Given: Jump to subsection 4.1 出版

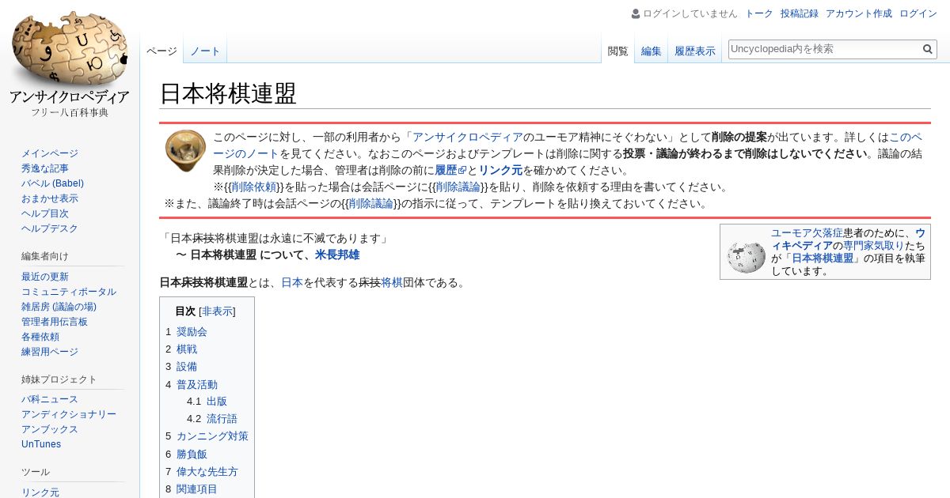Looking at the screenshot, I should (217, 402).
